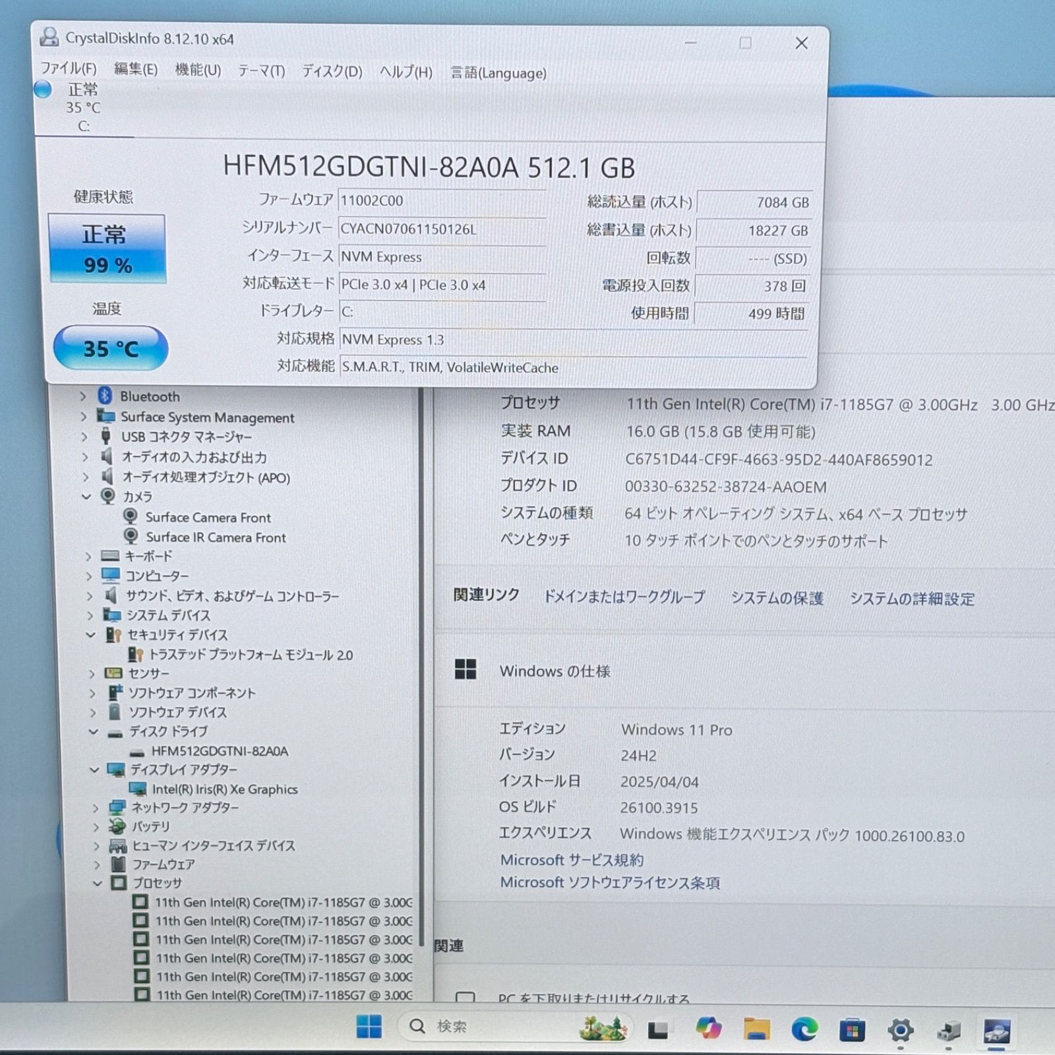
Task: Open the 言語(Language) menu
Action: 498,73
